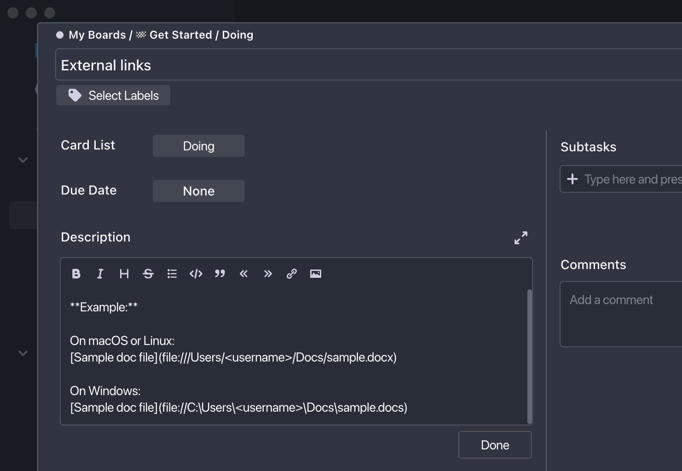Click the Card List label

pyautogui.click(x=88, y=145)
